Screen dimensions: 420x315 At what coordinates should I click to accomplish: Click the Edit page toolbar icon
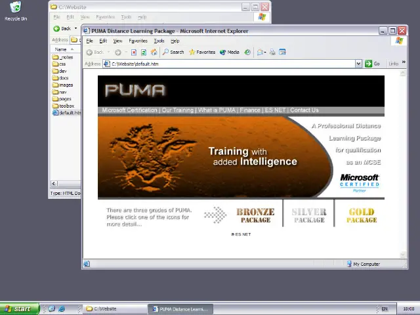(x=282, y=52)
